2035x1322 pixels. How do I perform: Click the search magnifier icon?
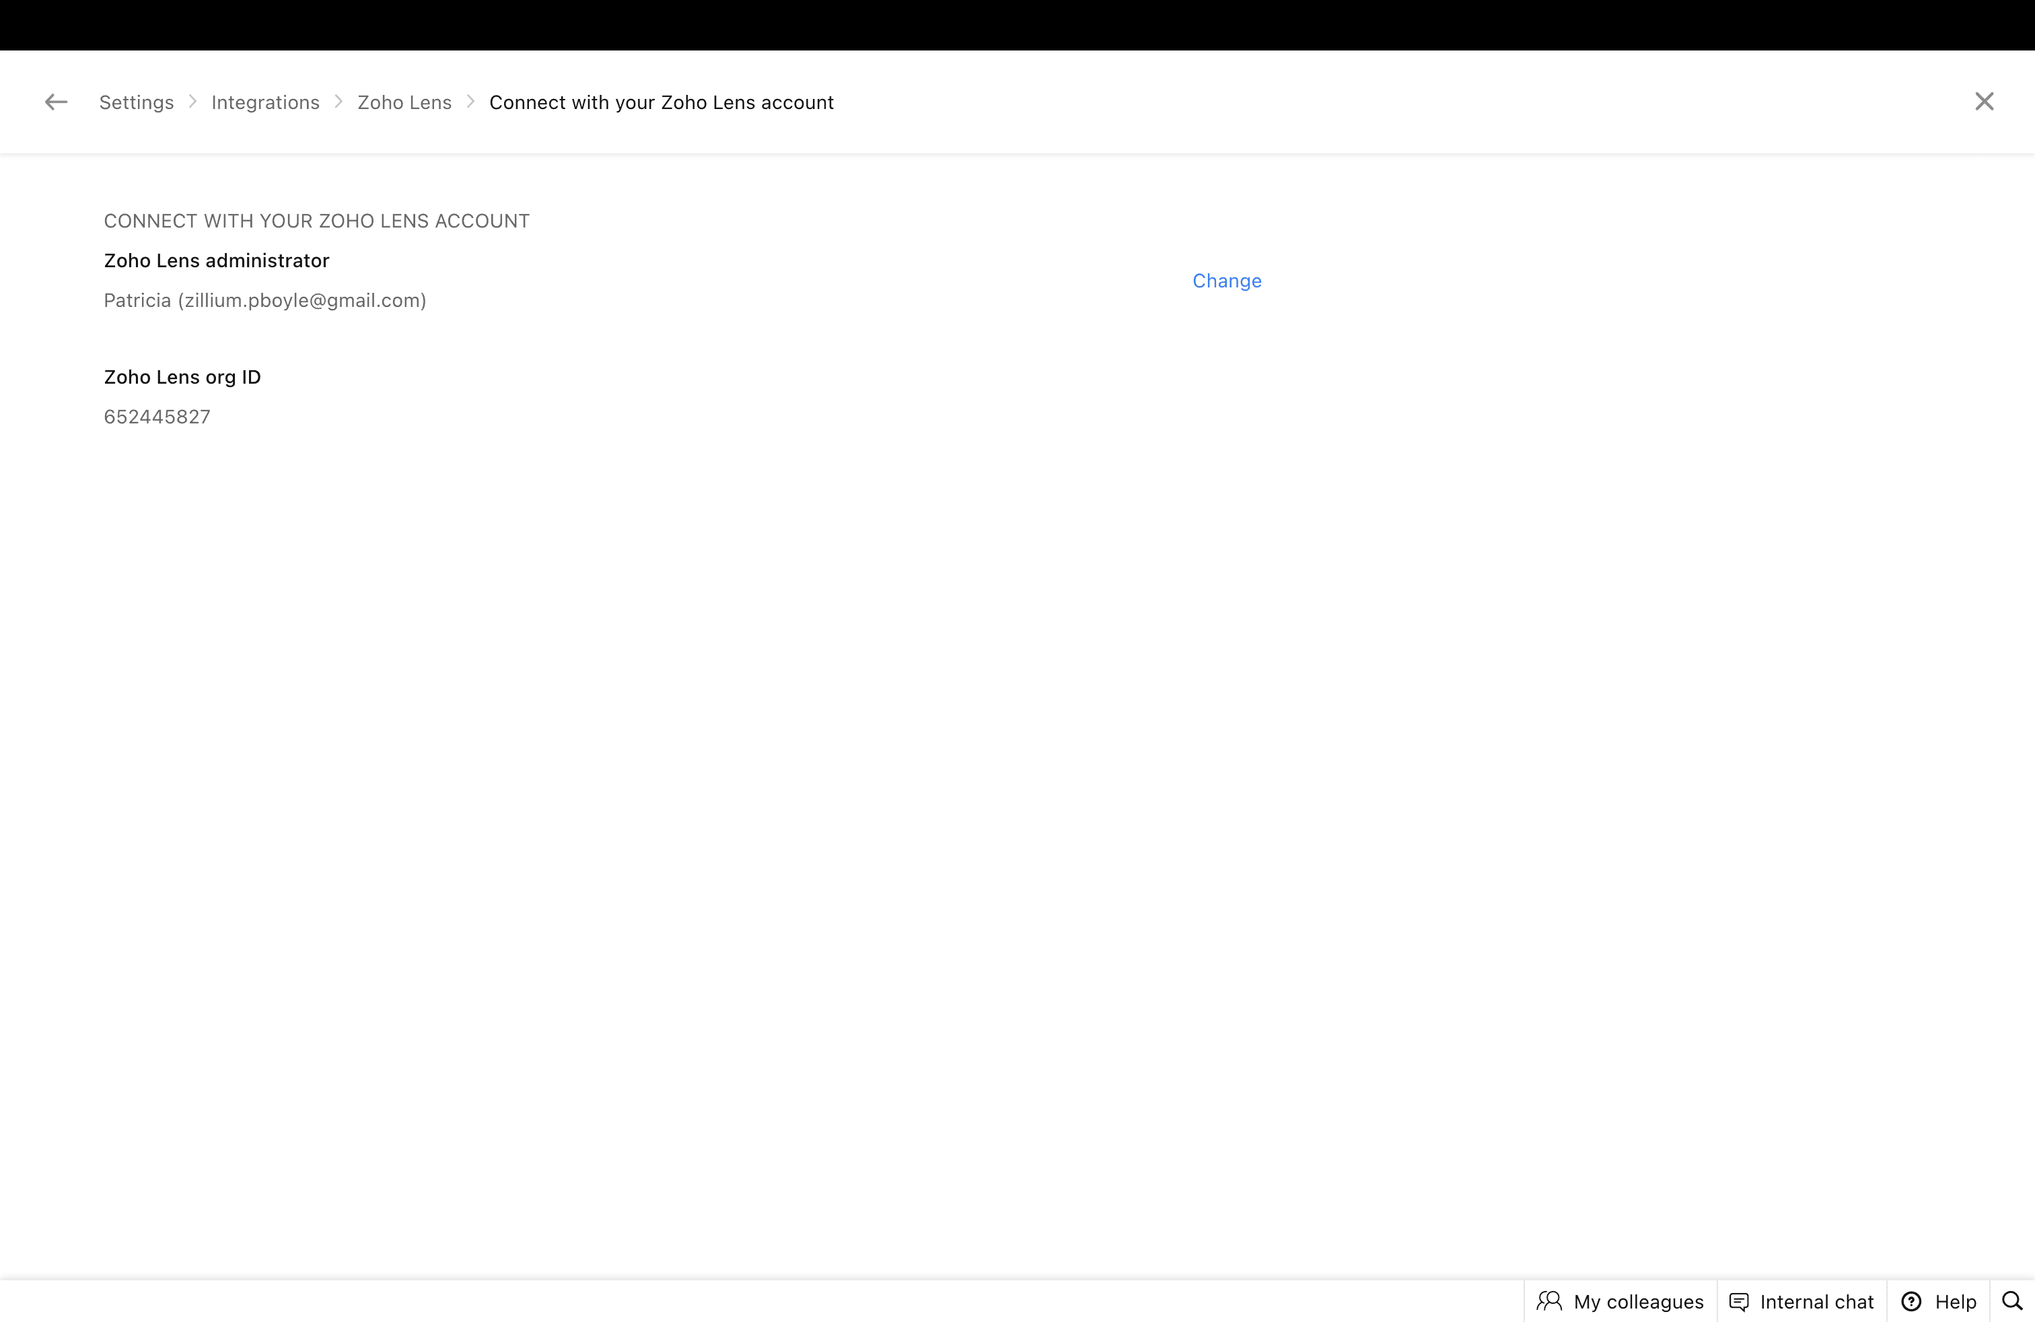coord(2012,1300)
